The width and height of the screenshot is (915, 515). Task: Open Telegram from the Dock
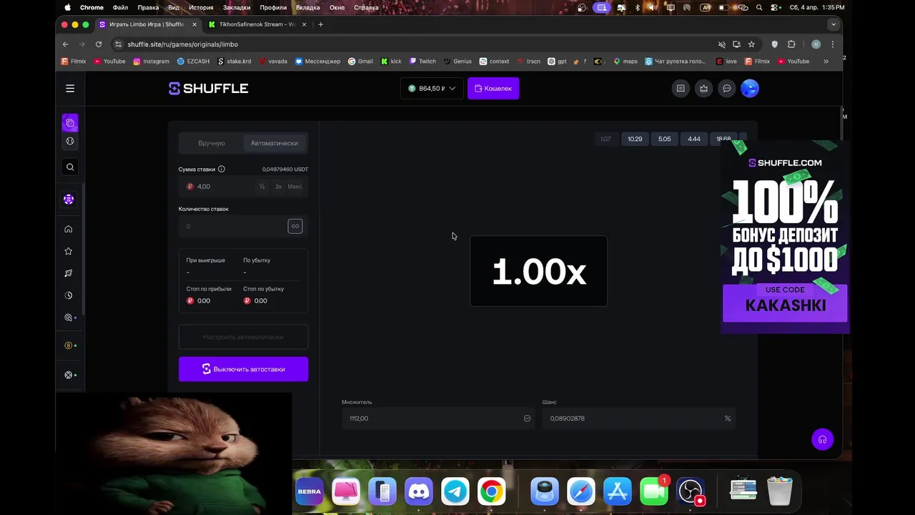tap(455, 491)
